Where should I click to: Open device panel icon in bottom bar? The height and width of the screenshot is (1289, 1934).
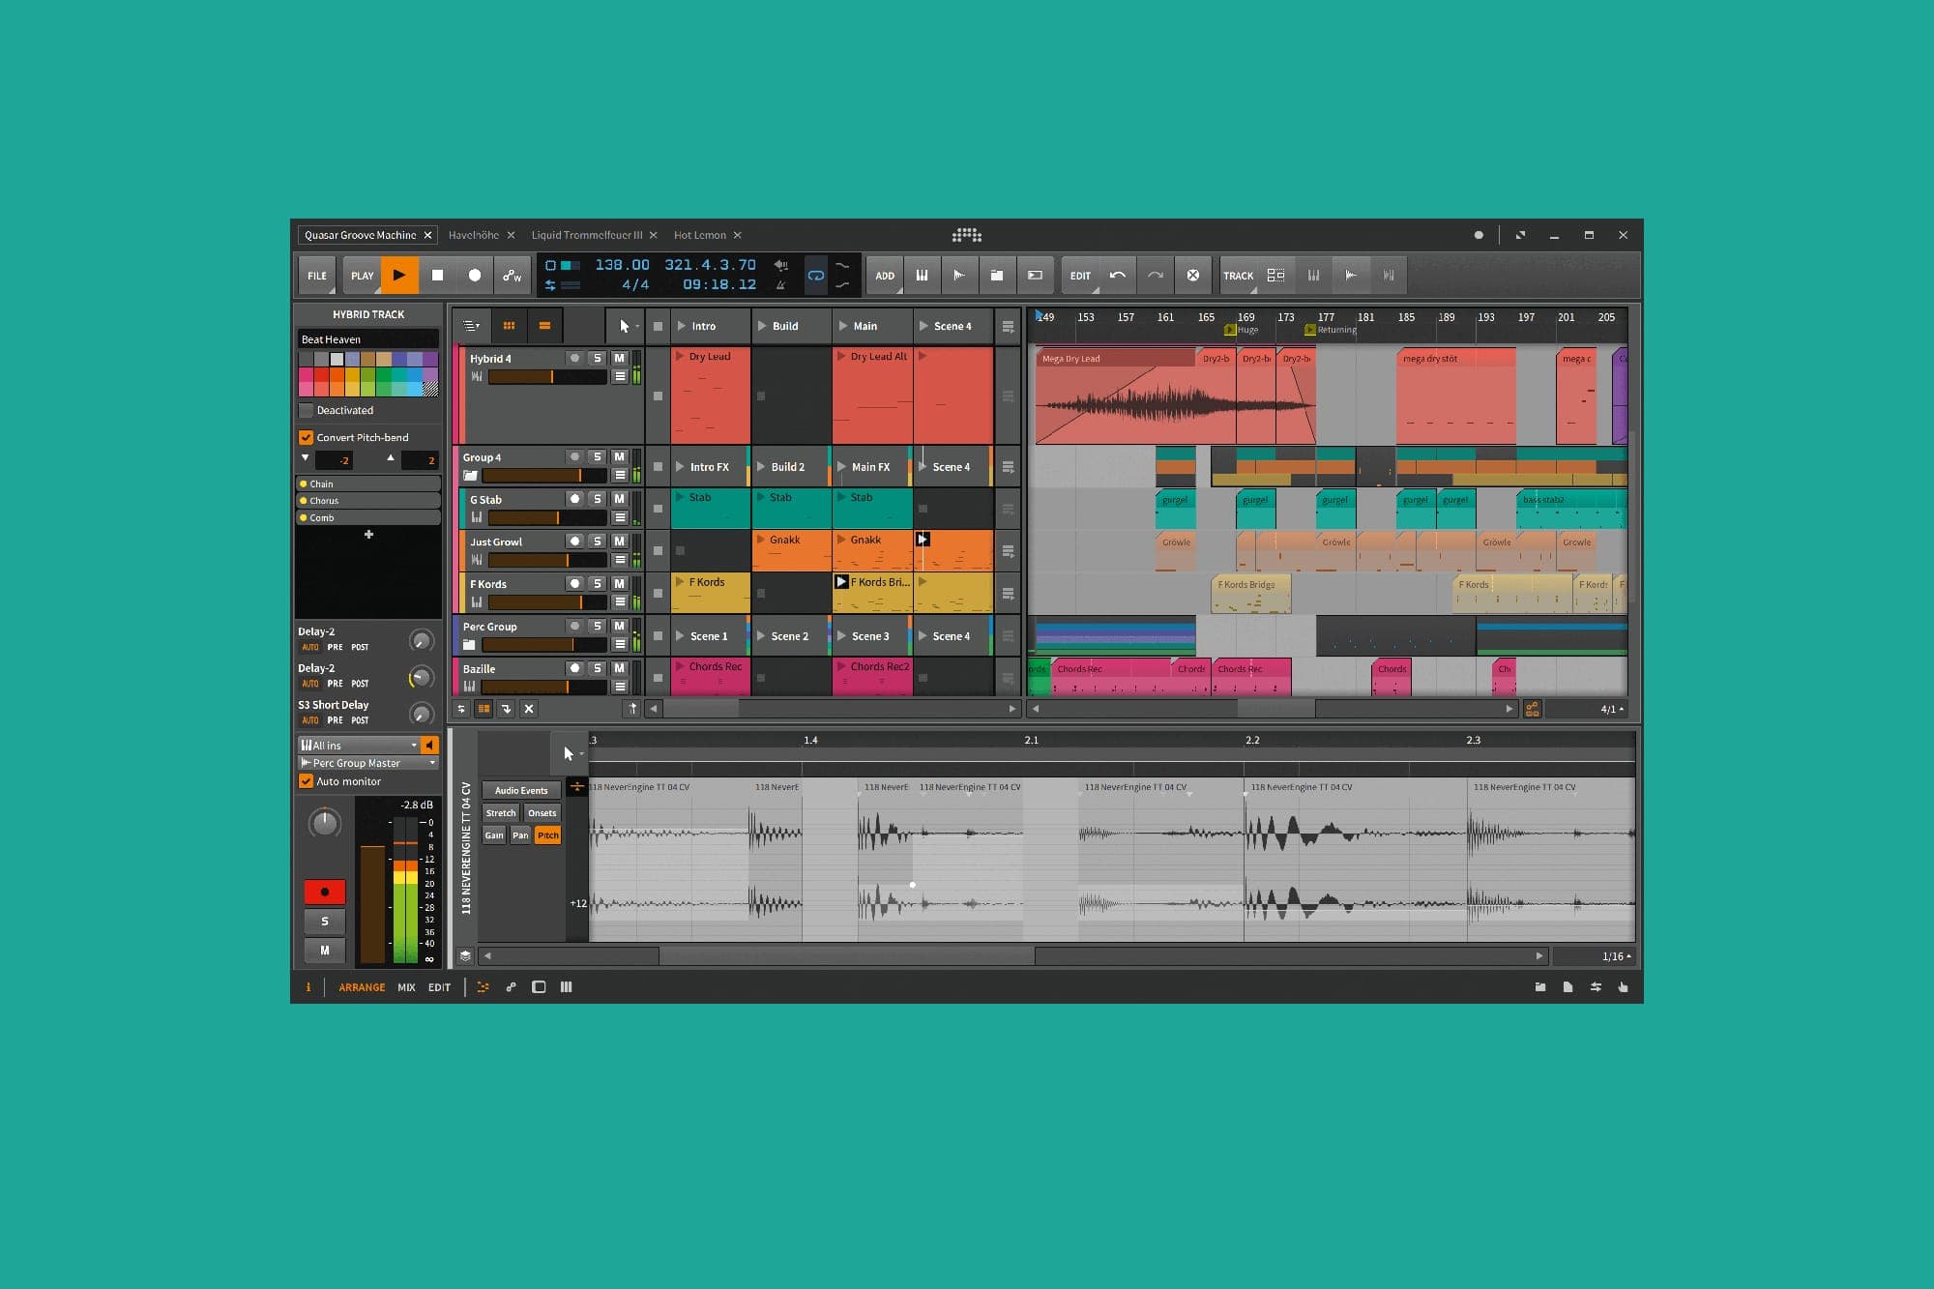(539, 987)
